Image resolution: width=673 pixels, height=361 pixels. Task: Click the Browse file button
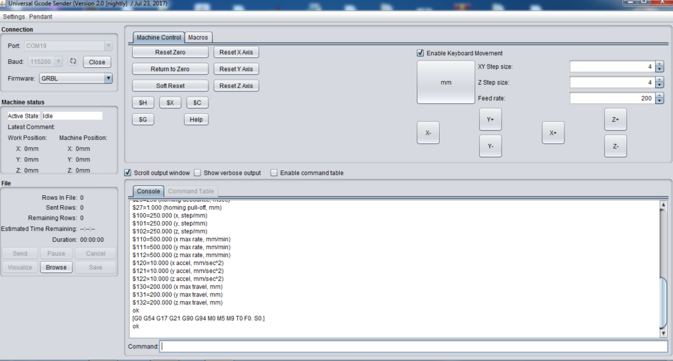coord(56,268)
